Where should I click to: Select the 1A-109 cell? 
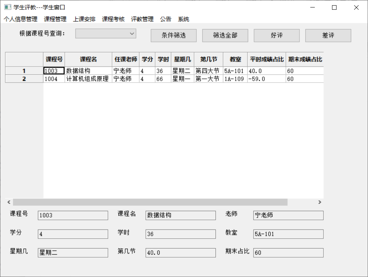point(235,79)
